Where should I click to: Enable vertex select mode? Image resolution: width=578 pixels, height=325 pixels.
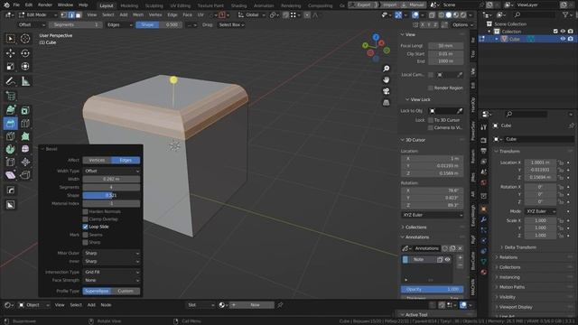pyautogui.click(x=64, y=15)
